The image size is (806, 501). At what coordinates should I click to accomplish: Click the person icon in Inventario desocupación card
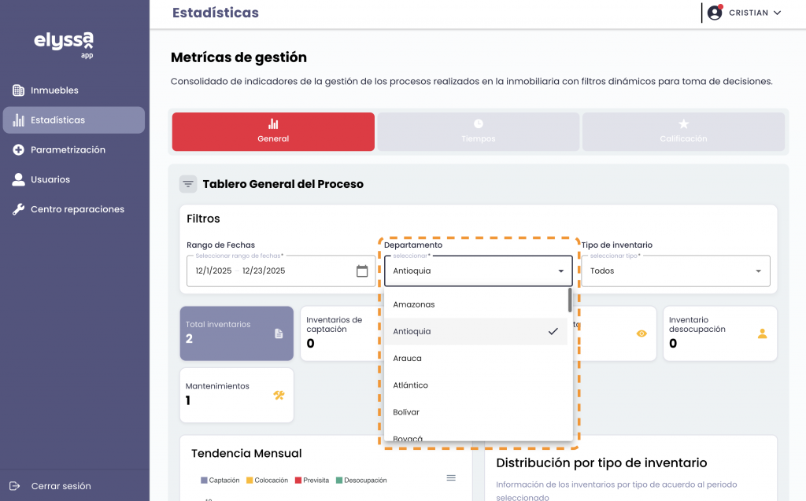tap(762, 333)
